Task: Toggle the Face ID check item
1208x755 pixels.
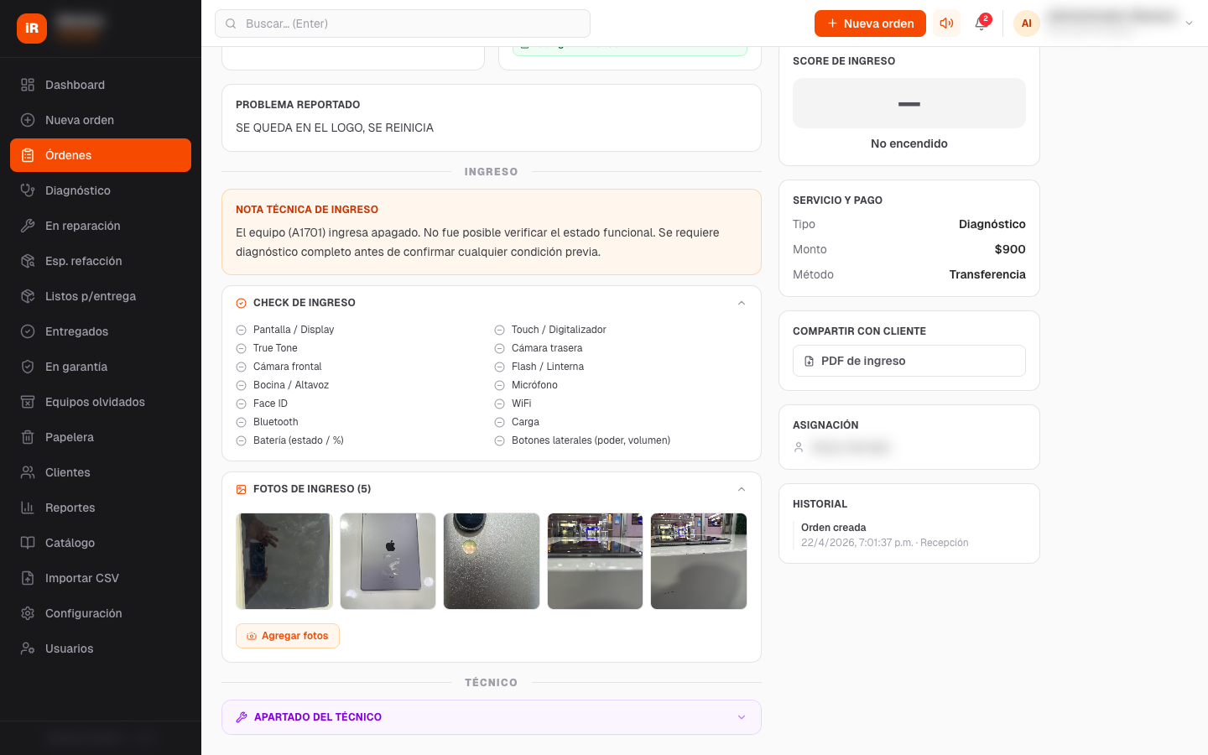Action: pyautogui.click(x=242, y=404)
